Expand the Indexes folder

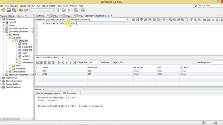pyautogui.click(x=16, y=59)
